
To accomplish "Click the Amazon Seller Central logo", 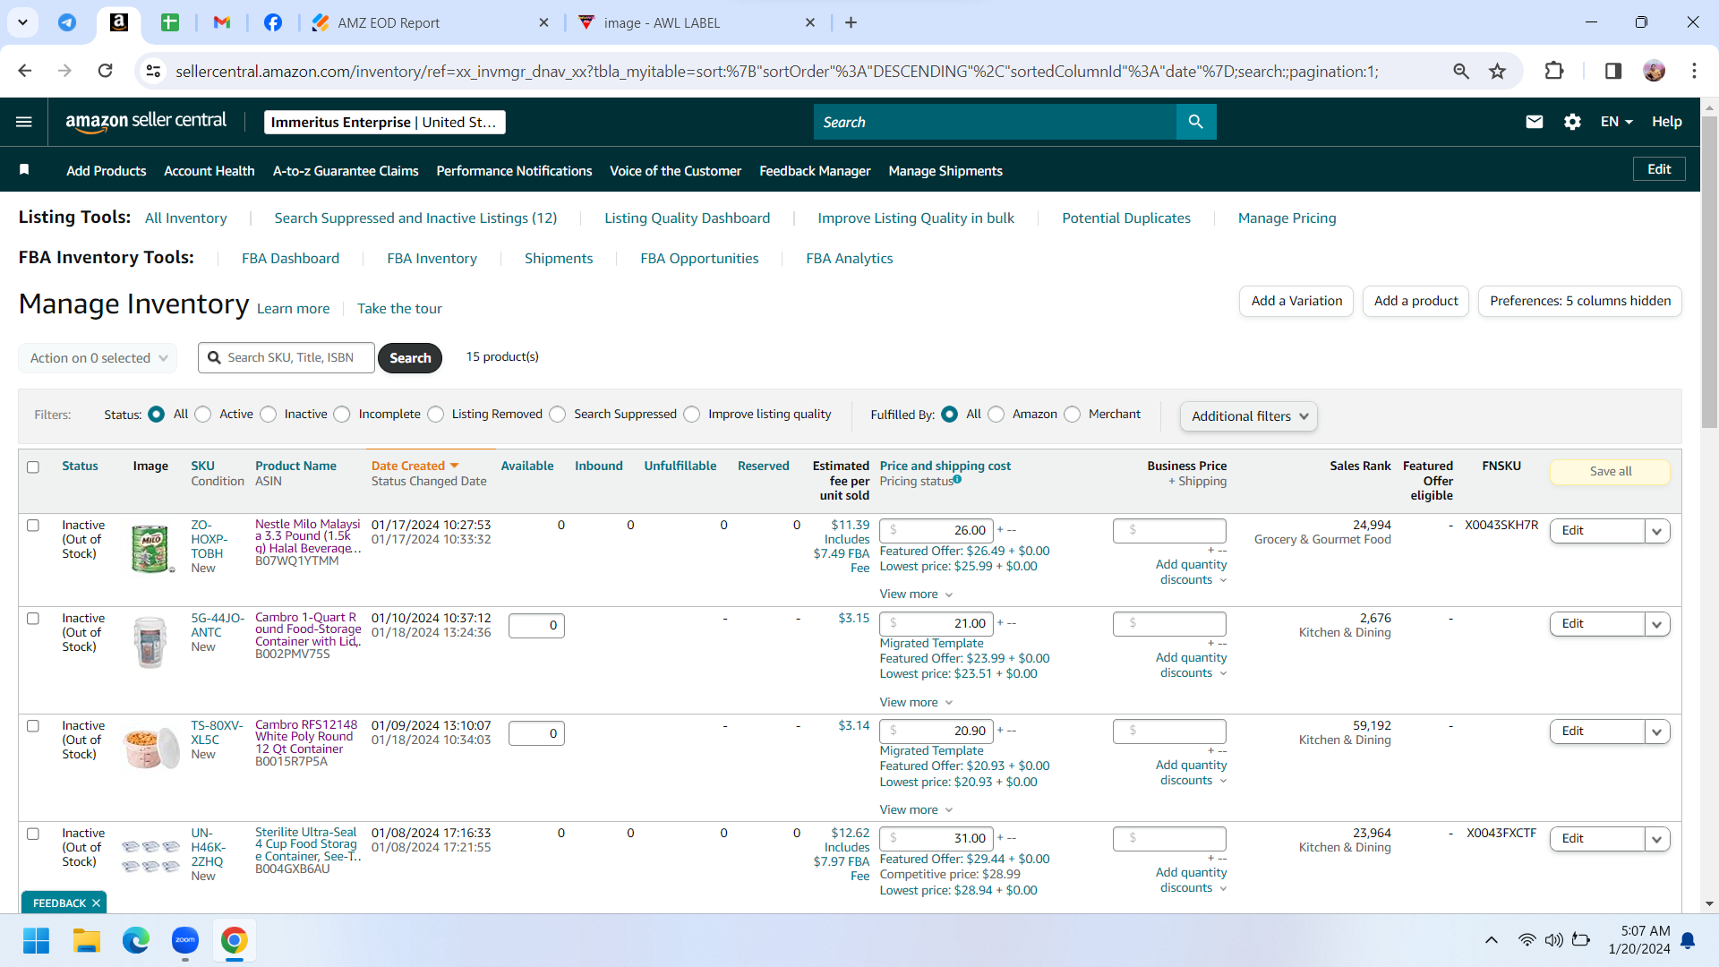I will pyautogui.click(x=146, y=122).
